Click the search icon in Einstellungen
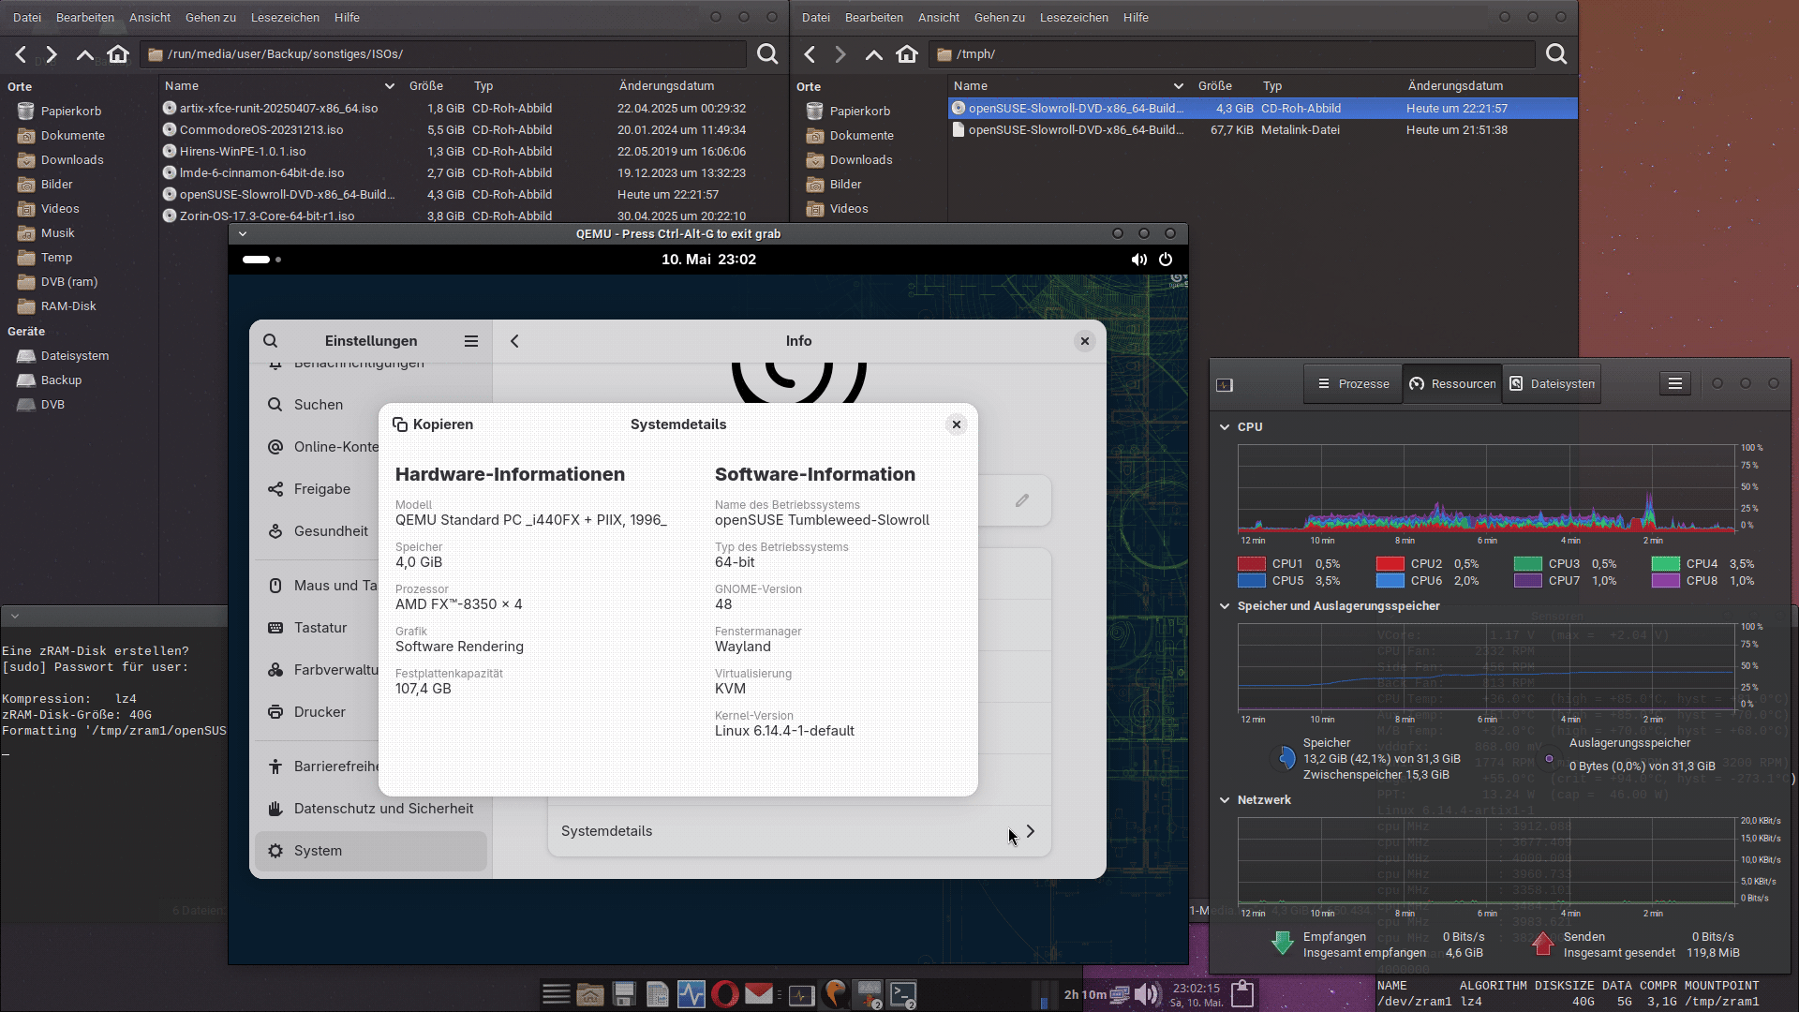 tap(270, 341)
